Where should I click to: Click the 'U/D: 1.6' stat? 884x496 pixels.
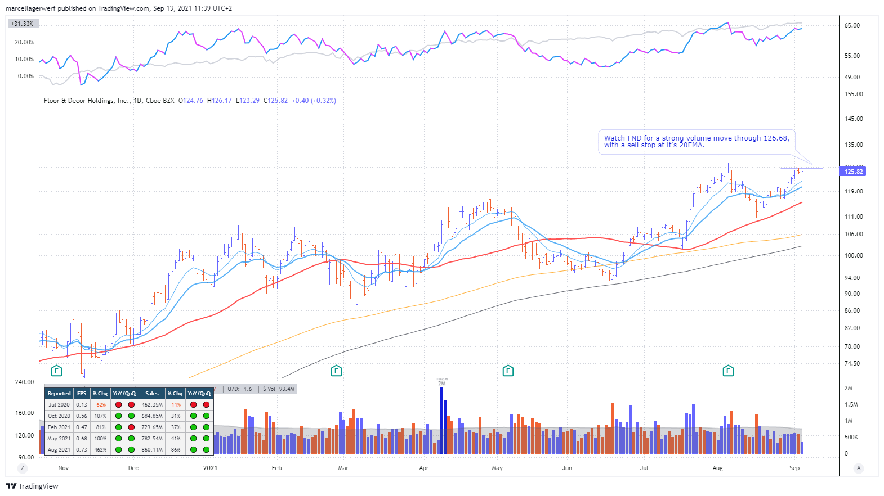(x=240, y=389)
